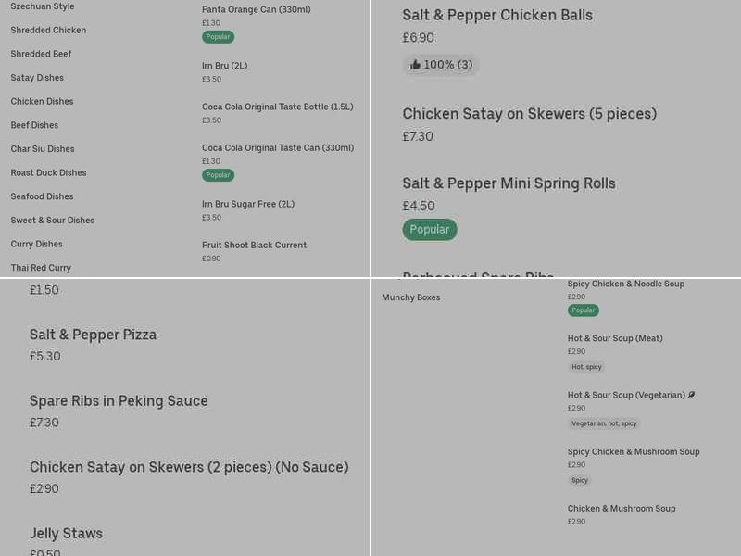This screenshot has height=556, width=741.
Task: Choose Spare Ribs in Peking Sauce
Action: point(119,400)
